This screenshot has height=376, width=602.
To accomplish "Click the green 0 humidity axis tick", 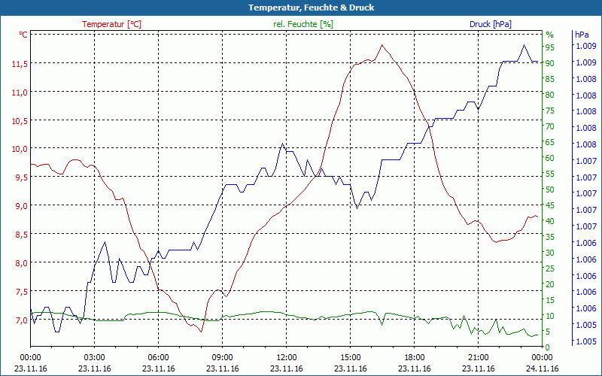I will pyautogui.click(x=548, y=347).
